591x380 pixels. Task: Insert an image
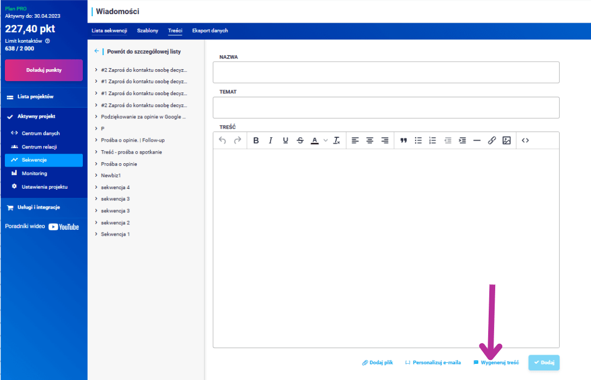(507, 141)
